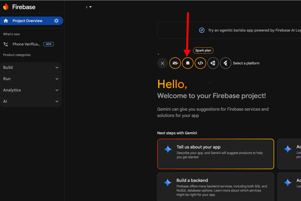Click the 'What's new' heading
This screenshot has width=301, height=201.
11,34
